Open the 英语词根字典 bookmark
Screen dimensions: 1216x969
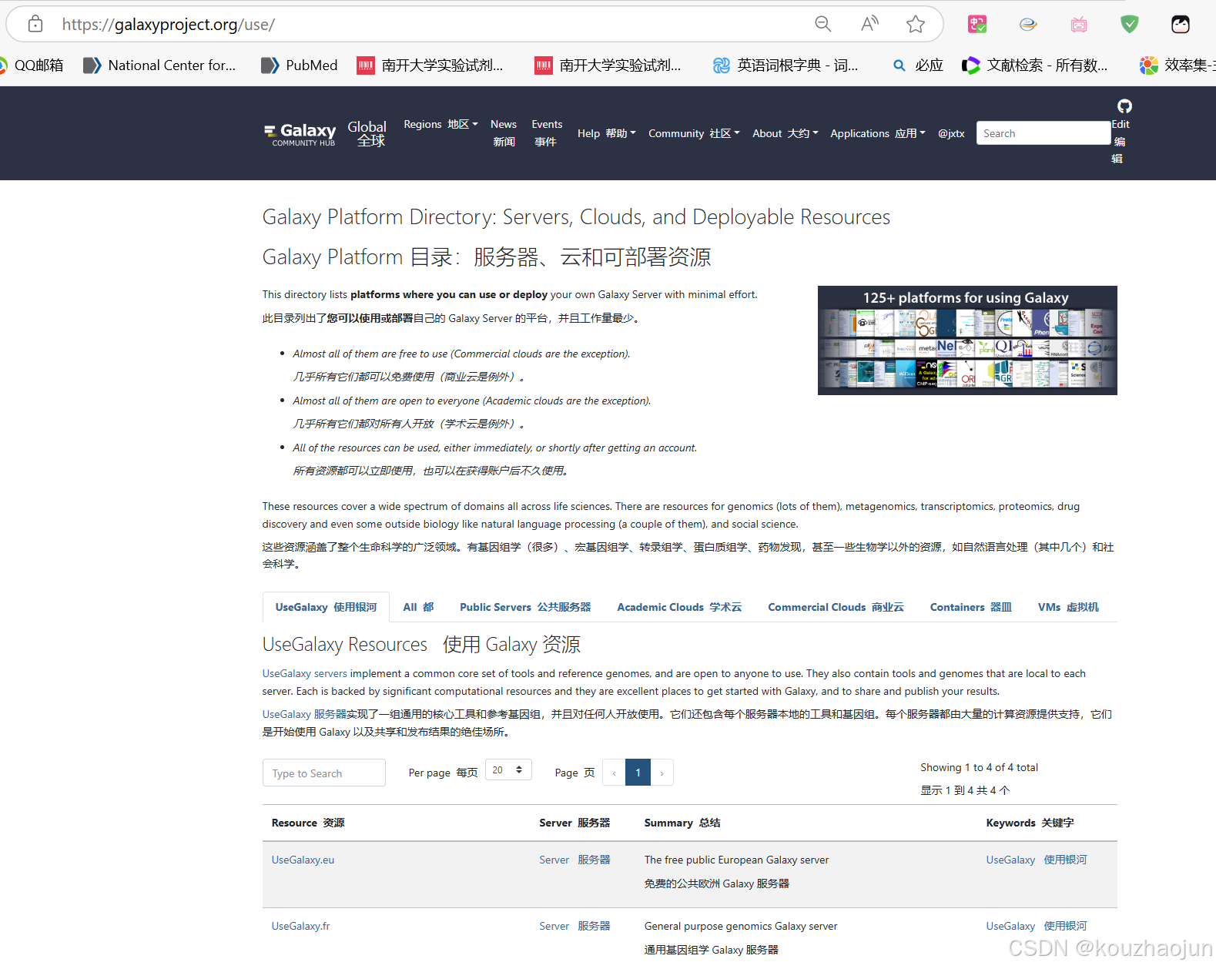786,65
